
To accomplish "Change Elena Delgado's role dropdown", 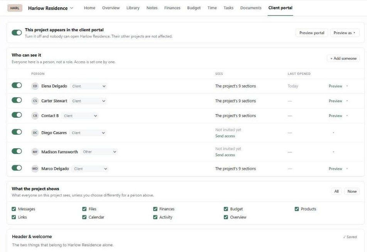I will point(88,86).
